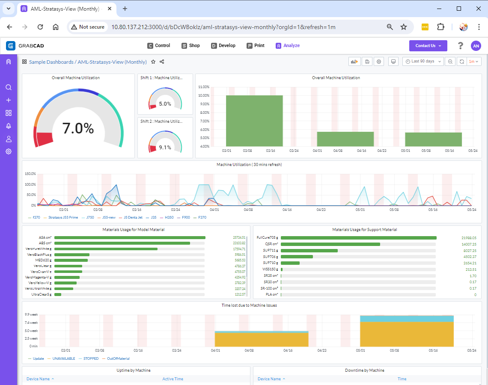Cycle view mode with monitor icon
The width and height of the screenshot is (488, 385).
tap(393, 62)
